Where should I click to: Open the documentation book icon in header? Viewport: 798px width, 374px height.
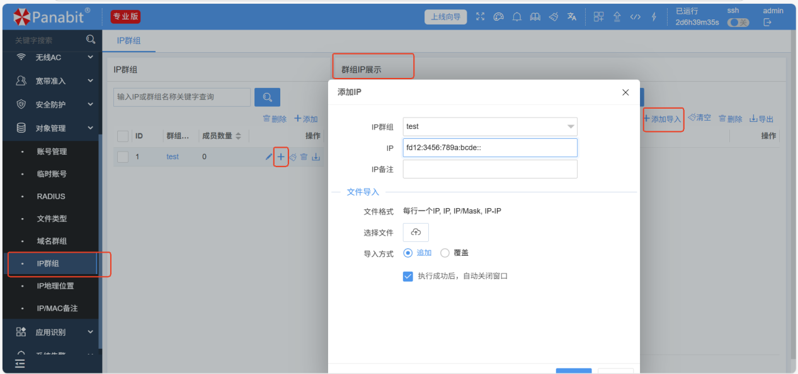coord(535,17)
